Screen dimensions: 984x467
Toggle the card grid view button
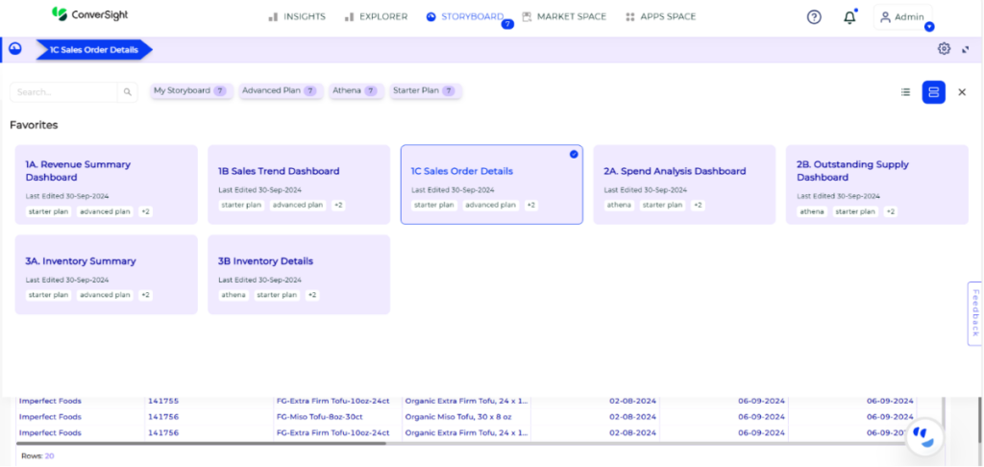click(933, 92)
